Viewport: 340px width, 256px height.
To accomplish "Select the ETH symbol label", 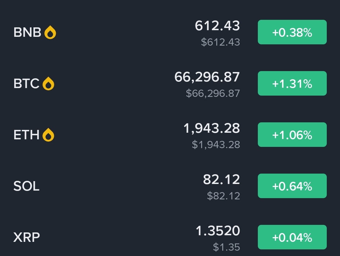I will pos(26,135).
